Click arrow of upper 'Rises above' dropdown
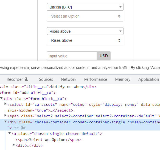 click(120, 31)
